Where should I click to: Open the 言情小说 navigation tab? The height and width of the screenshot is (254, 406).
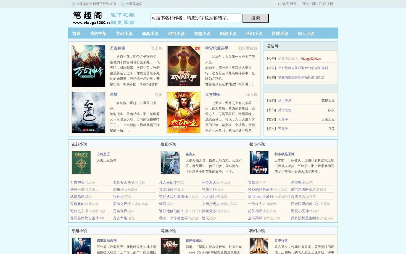(280, 34)
